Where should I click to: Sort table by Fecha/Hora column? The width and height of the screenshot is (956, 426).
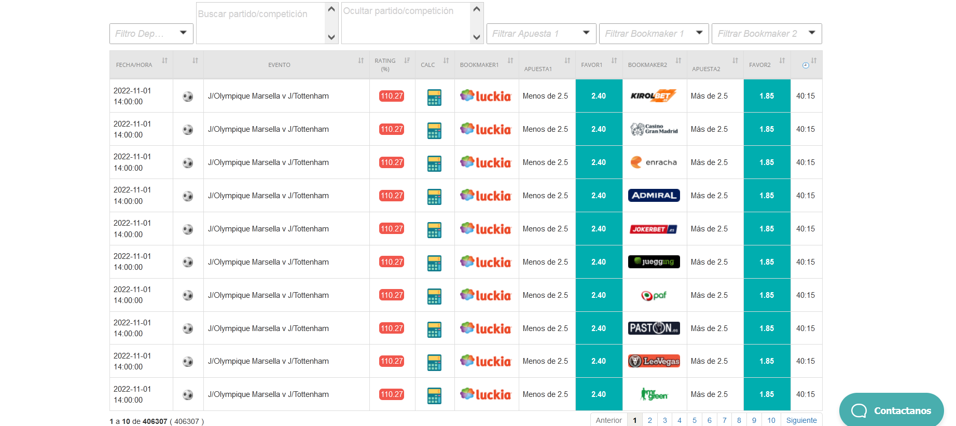pyautogui.click(x=141, y=64)
